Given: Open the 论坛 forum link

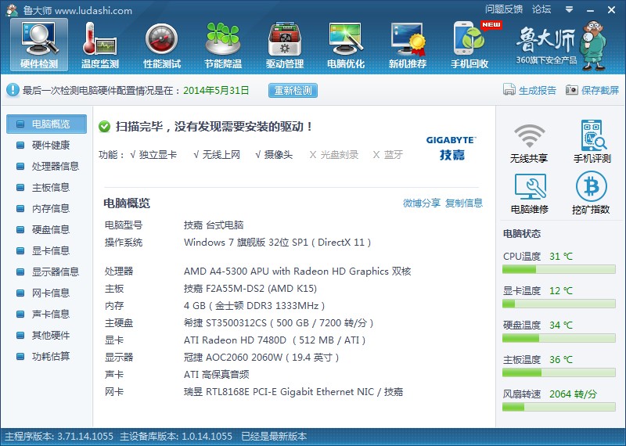Looking at the screenshot, I should click(x=541, y=9).
